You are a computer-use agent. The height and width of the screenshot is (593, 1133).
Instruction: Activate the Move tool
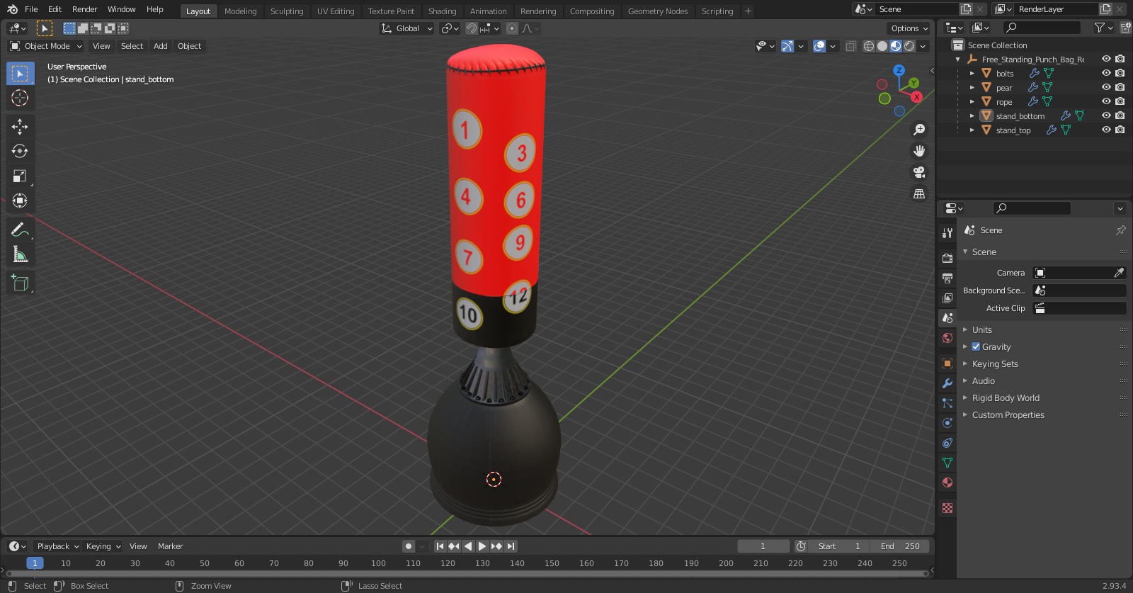(20, 126)
